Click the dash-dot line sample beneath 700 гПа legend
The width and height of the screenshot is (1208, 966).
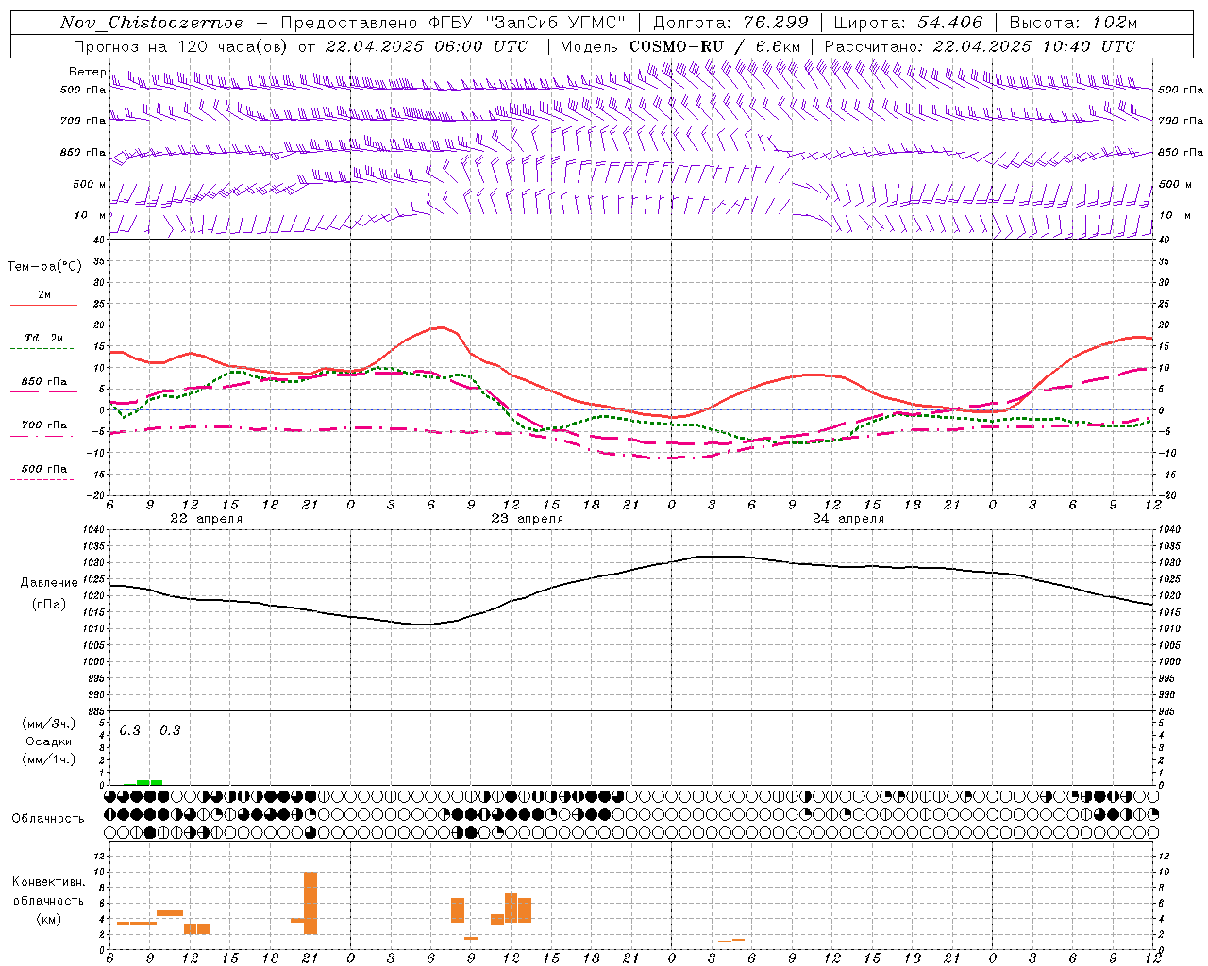[43, 436]
